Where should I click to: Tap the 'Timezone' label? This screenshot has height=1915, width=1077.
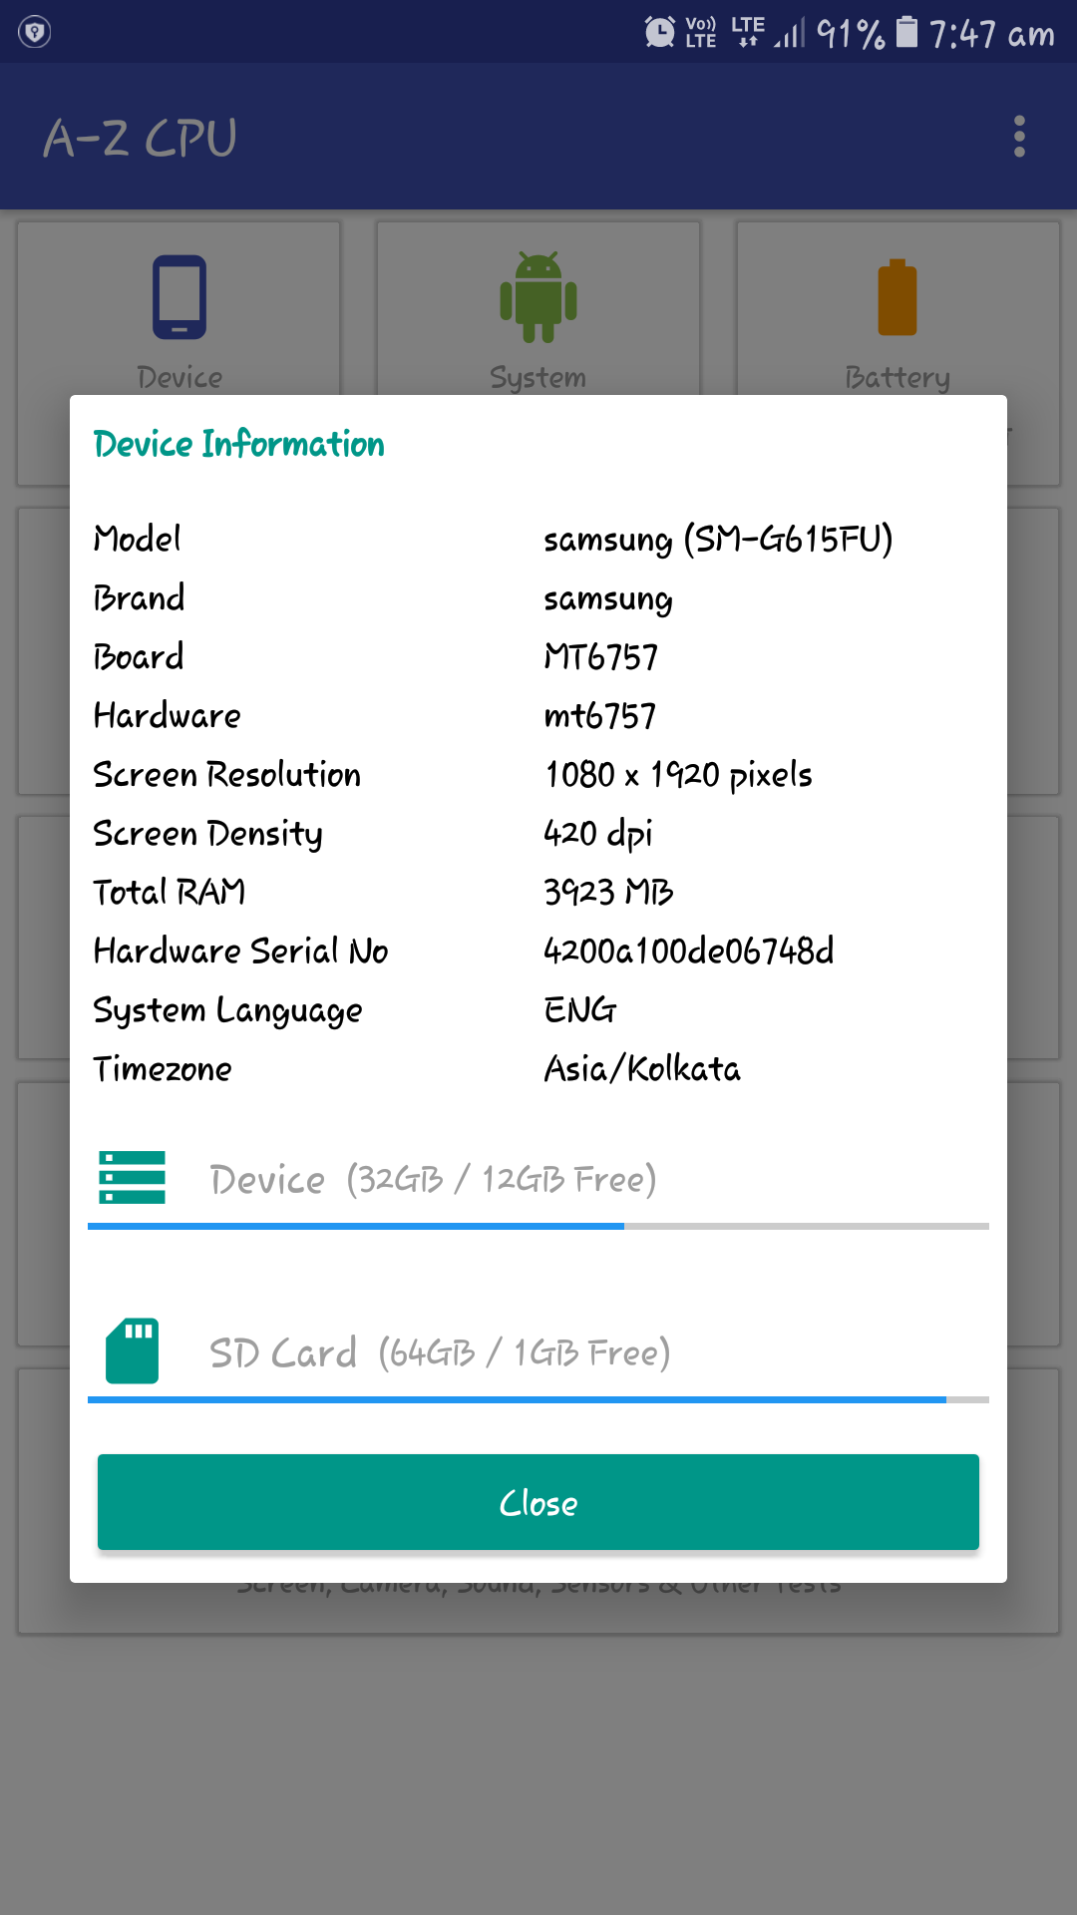point(163,1068)
